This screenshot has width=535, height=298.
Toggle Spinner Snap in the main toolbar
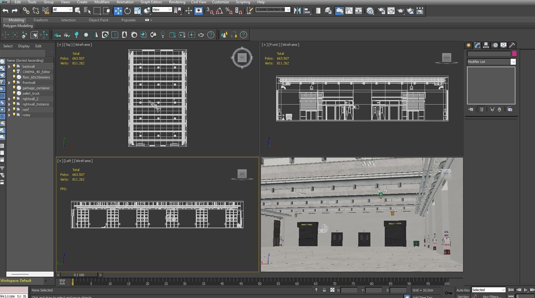coord(239,11)
